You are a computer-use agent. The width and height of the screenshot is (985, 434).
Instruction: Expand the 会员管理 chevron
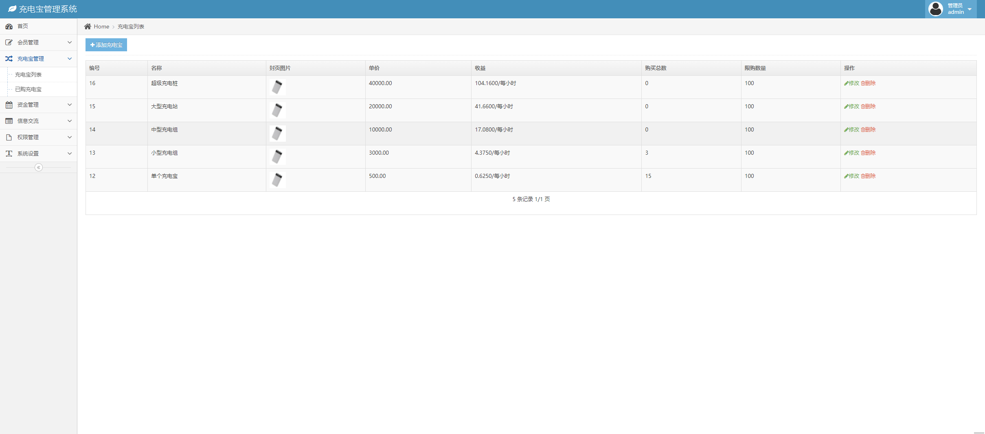(x=70, y=42)
